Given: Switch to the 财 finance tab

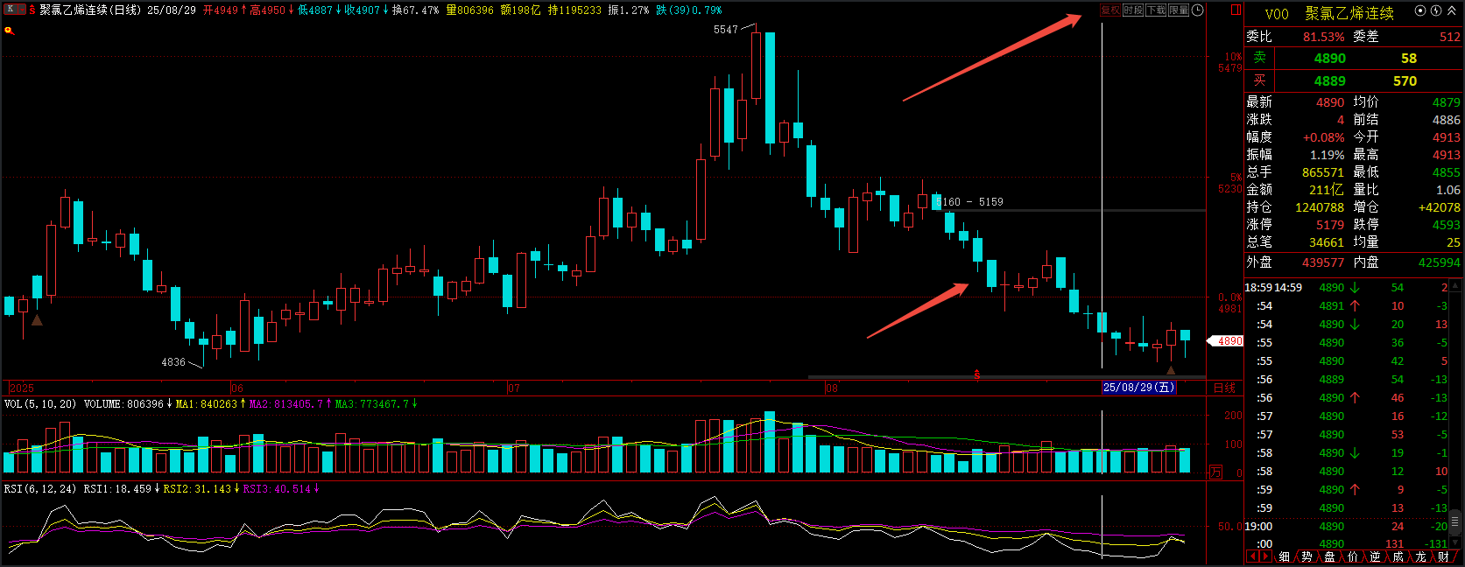Looking at the screenshot, I should coord(1442,556).
